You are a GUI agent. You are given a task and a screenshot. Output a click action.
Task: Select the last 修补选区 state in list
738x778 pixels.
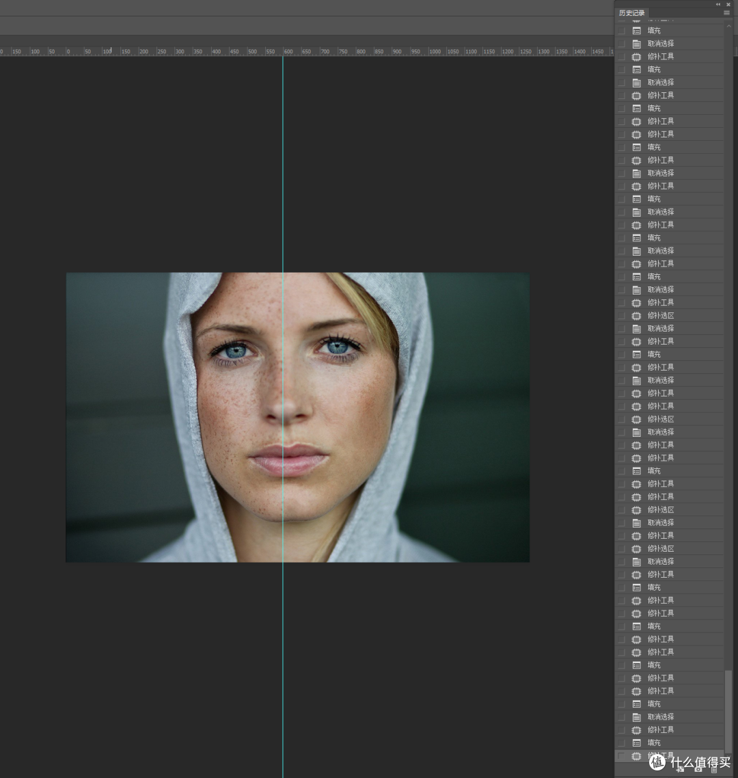670,549
